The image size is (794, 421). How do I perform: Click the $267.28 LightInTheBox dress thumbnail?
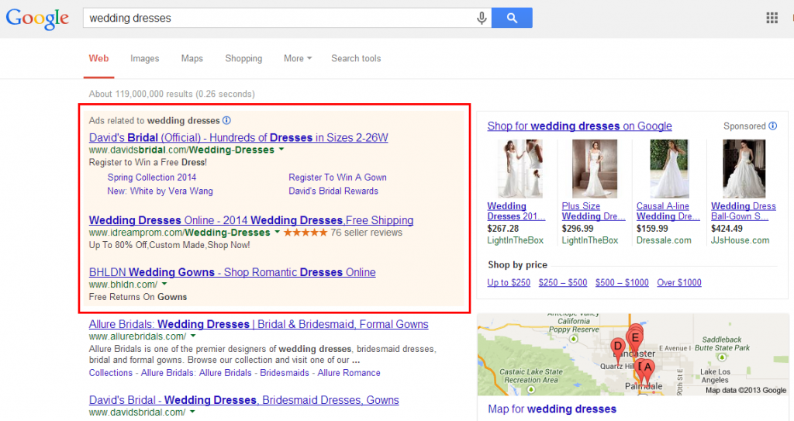pyautogui.click(x=520, y=169)
